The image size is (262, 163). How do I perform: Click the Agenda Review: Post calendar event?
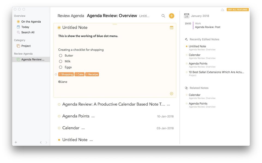pyautogui.click(x=207, y=27)
